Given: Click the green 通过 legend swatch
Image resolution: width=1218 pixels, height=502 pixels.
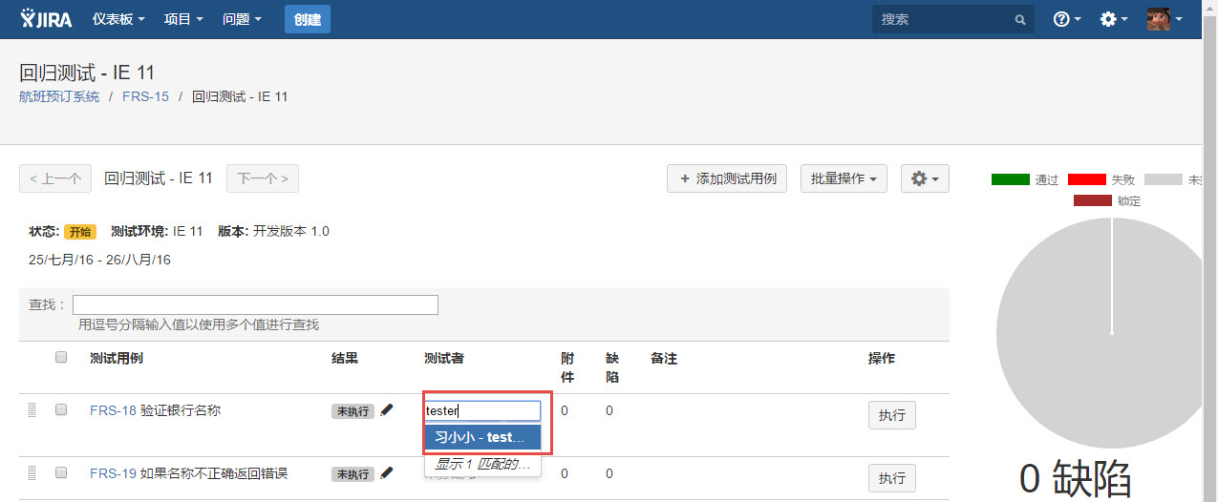Looking at the screenshot, I should pyautogui.click(x=1011, y=179).
